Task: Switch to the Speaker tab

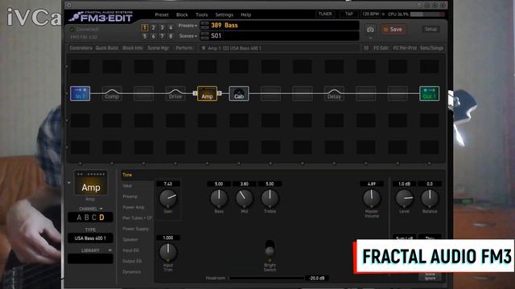Action: pos(130,239)
